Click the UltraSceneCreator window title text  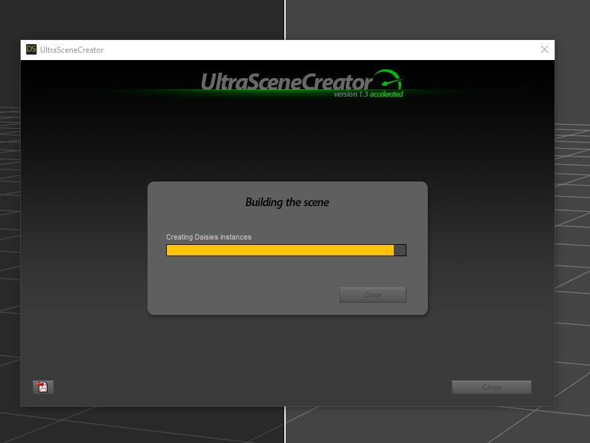[x=72, y=50]
